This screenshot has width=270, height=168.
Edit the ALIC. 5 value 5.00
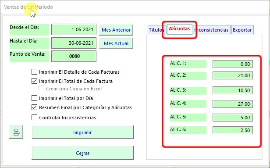(x=233, y=118)
